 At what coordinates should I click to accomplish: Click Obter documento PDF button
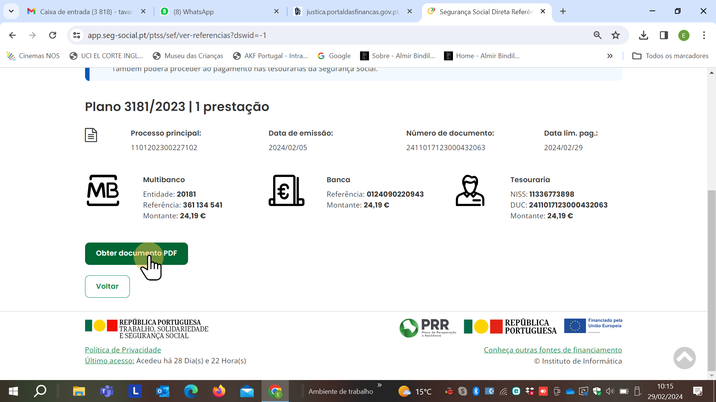pyautogui.click(x=136, y=253)
